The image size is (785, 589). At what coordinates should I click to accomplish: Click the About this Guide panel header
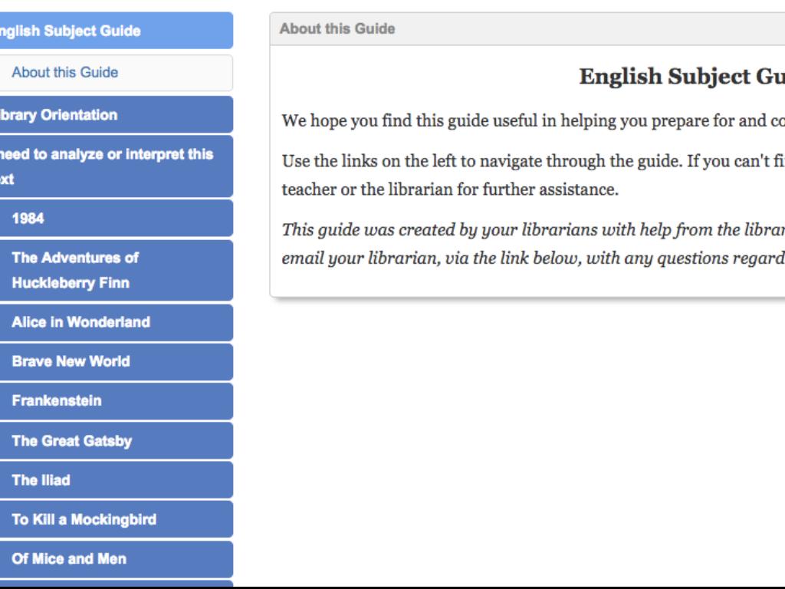tap(337, 29)
